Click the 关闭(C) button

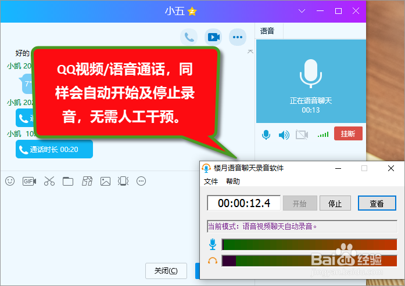tap(166, 271)
